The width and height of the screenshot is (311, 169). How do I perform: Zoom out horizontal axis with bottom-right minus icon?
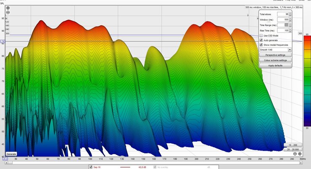tap(295, 154)
